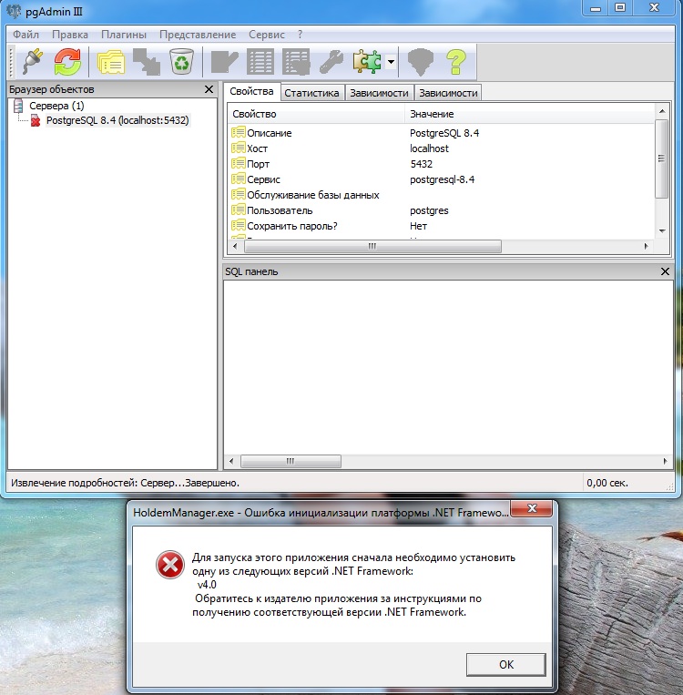Select the Сервис property row
Screen dimensions: 683x695
(x=442, y=179)
